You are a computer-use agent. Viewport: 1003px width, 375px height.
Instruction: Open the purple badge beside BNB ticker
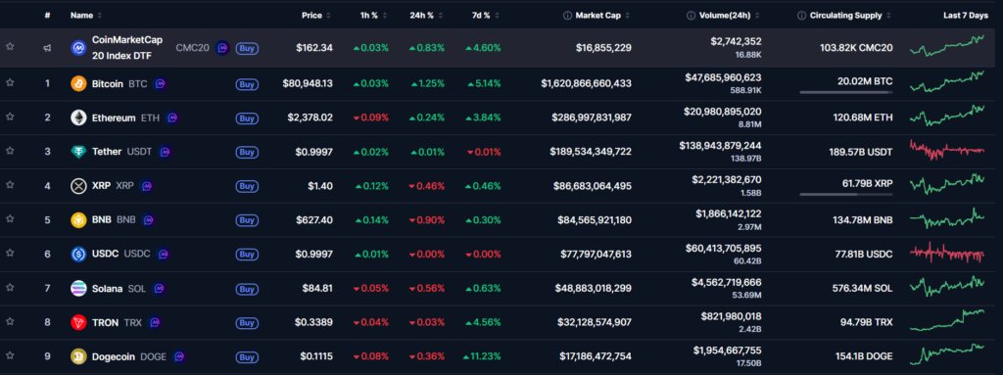[149, 220]
